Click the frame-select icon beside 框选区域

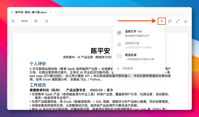pyautogui.click(x=119, y=56)
